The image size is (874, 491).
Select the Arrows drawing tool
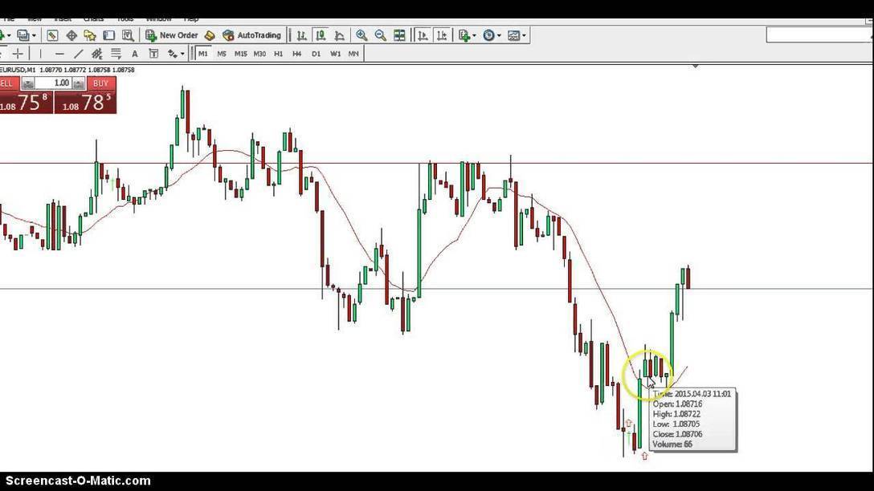[172, 54]
